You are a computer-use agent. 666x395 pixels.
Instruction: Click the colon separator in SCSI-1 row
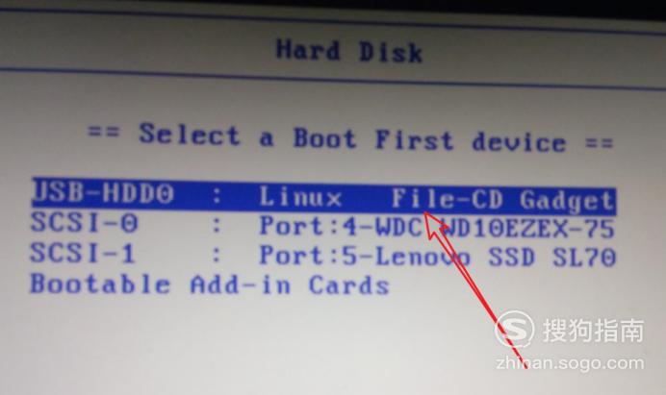(x=218, y=255)
